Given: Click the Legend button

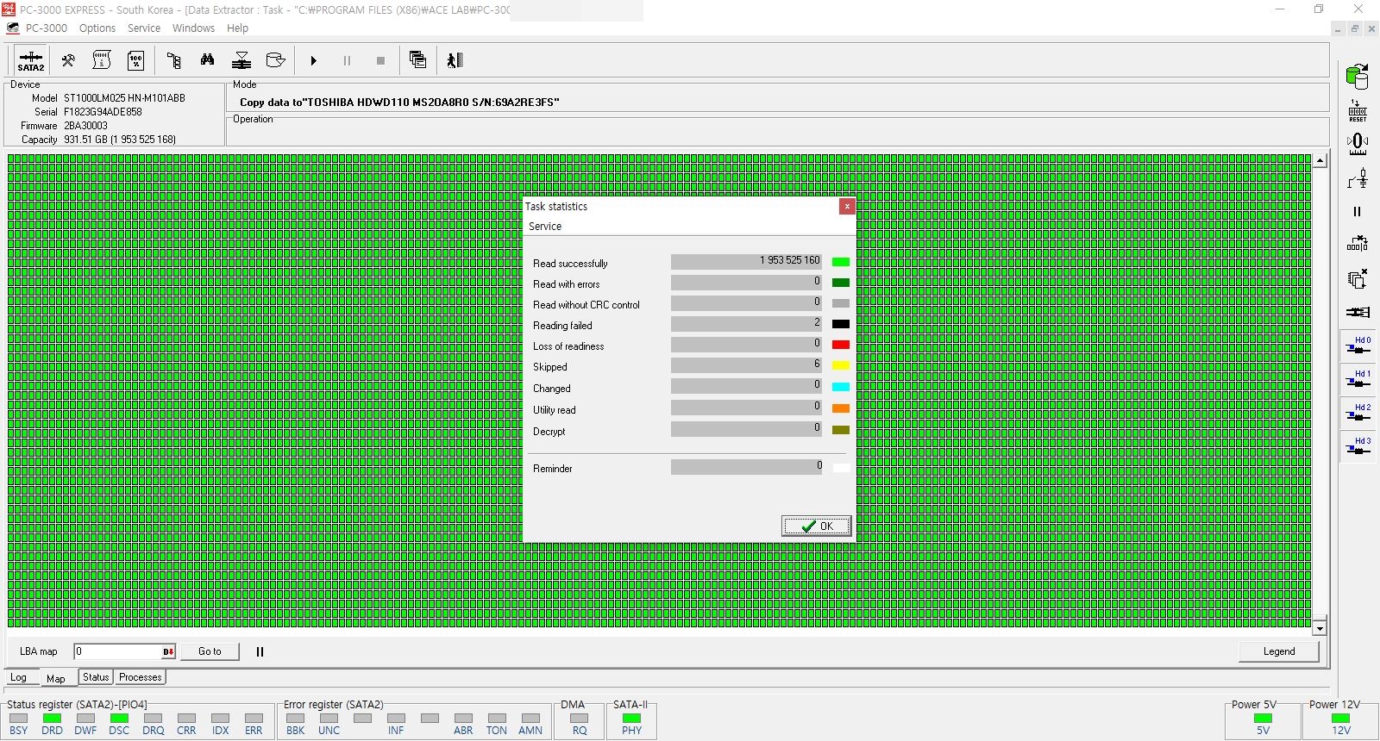Looking at the screenshot, I should 1279,651.
